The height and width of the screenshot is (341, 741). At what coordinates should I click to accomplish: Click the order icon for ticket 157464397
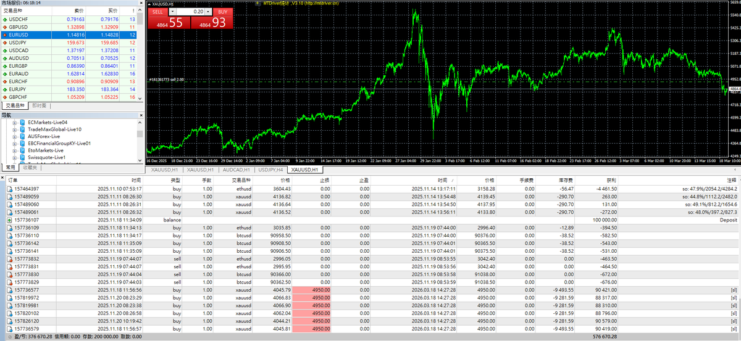[x=9, y=189]
